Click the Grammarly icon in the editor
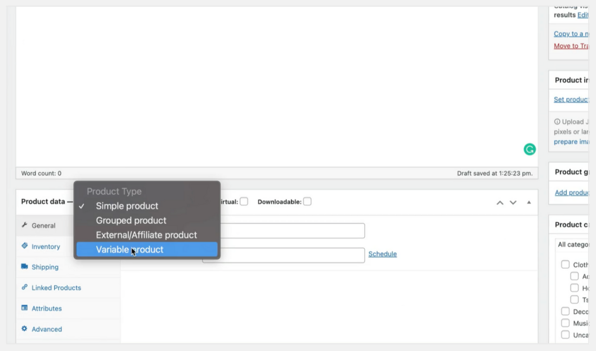Screen dimensions: 596x351 [530, 149]
